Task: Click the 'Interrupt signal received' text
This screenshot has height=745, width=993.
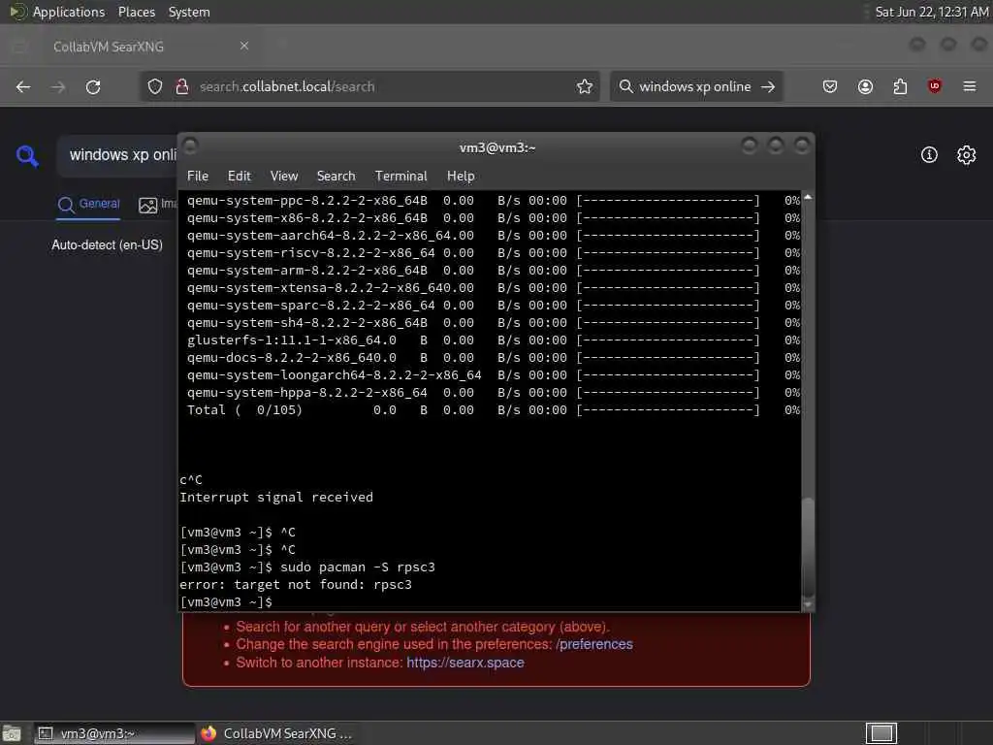Action: pyautogui.click(x=276, y=498)
